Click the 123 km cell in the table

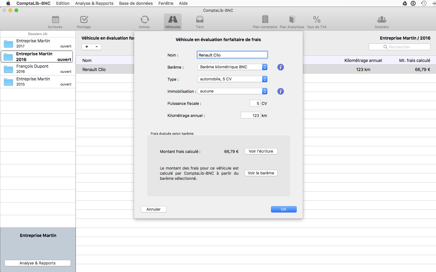(363, 70)
